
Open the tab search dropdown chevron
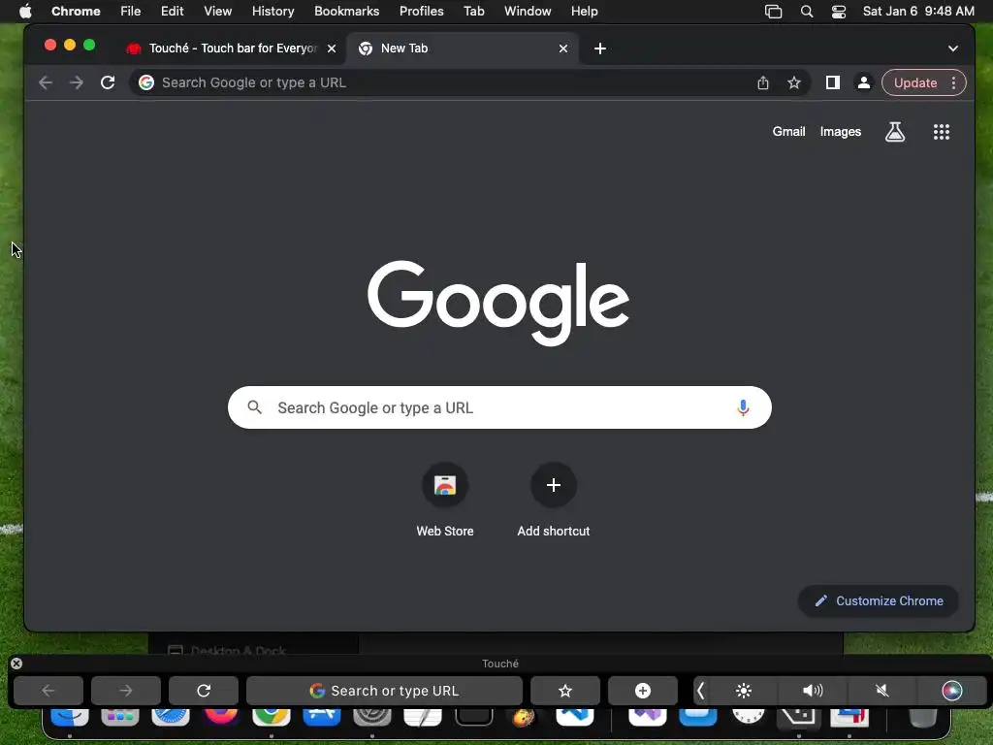[953, 49]
